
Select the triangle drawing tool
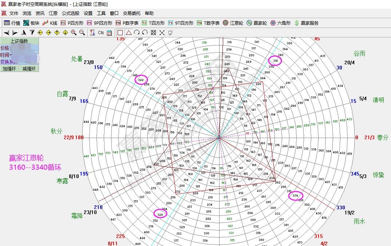tap(129, 33)
